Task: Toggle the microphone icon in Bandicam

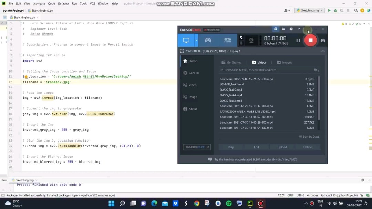Action: [x=241, y=43]
